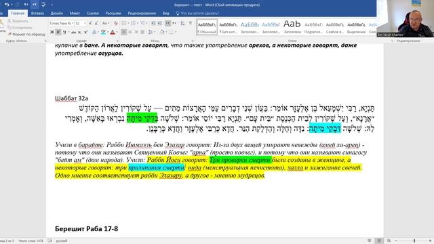Image resolution: width=434 pixels, height=244 pixels.
Task: Switch to the Ссылки tab
Action: pyautogui.click(x=92, y=14)
